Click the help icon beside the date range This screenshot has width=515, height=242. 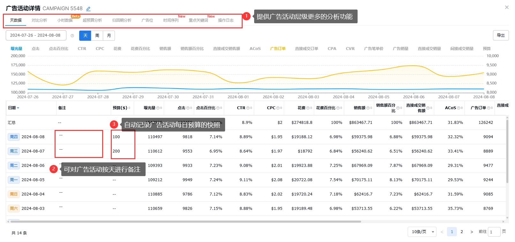click(x=72, y=36)
